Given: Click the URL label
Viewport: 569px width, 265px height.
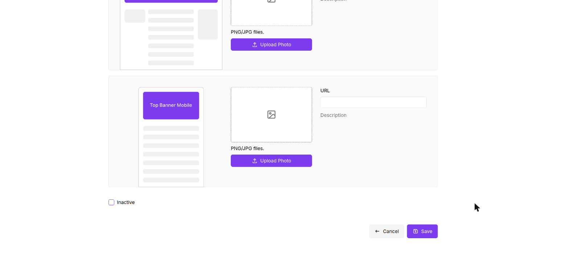Looking at the screenshot, I should 325,91.
